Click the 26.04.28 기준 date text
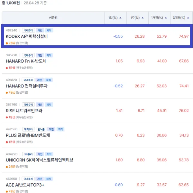 tap(35, 3)
